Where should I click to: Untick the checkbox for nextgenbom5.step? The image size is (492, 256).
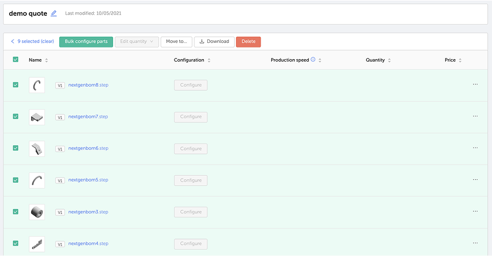(x=15, y=180)
